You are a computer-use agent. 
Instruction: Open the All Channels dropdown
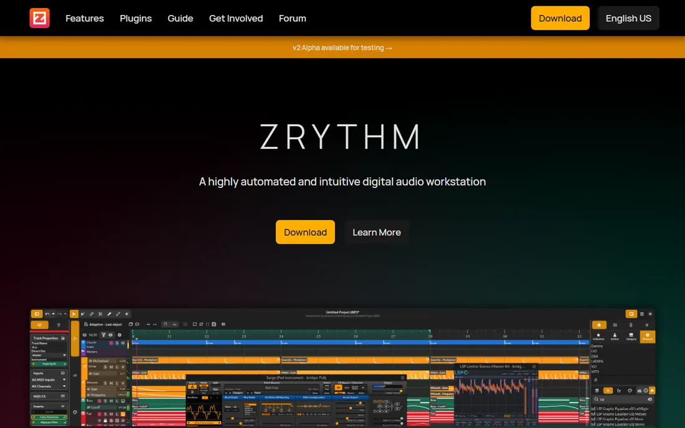point(49,386)
